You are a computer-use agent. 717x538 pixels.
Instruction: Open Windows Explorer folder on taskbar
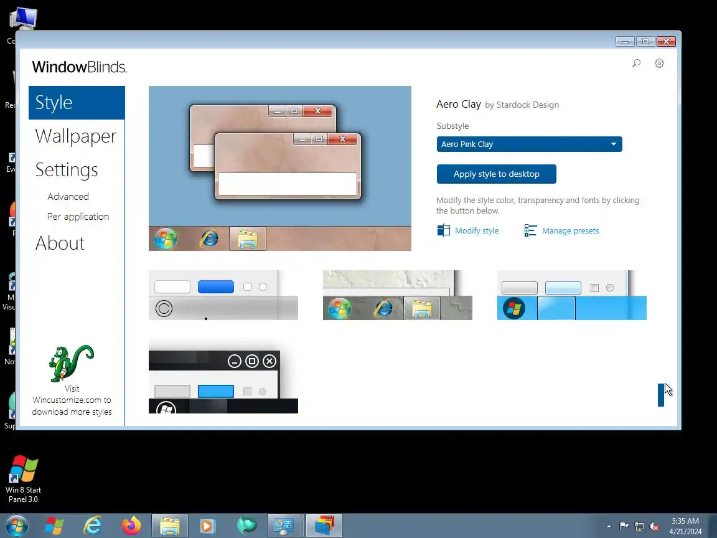click(170, 526)
